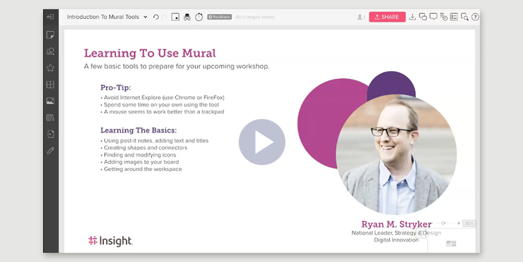Enable private mode (incognito icon)

click(187, 17)
